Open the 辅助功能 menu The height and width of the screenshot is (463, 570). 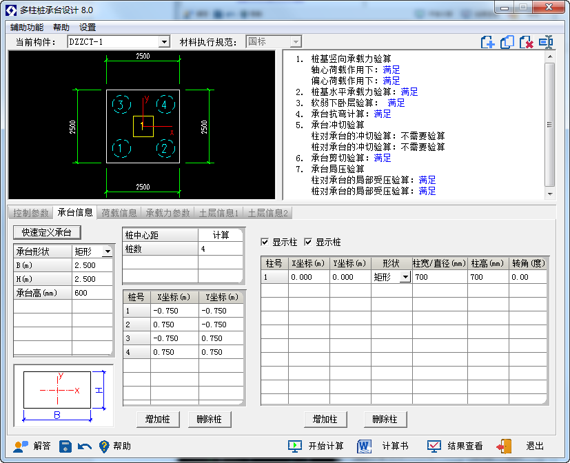coord(27,28)
